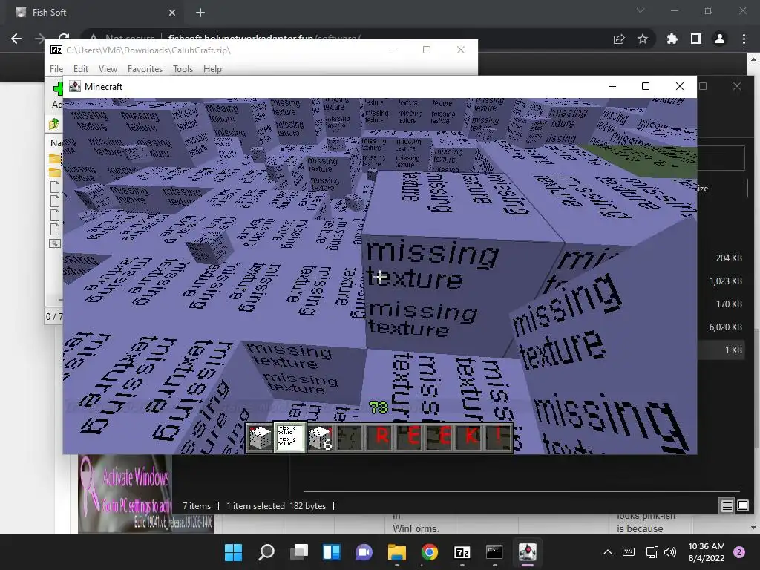The image size is (760, 570).
Task: Click the browser scrollbar up arrow
Action: [x=753, y=59]
